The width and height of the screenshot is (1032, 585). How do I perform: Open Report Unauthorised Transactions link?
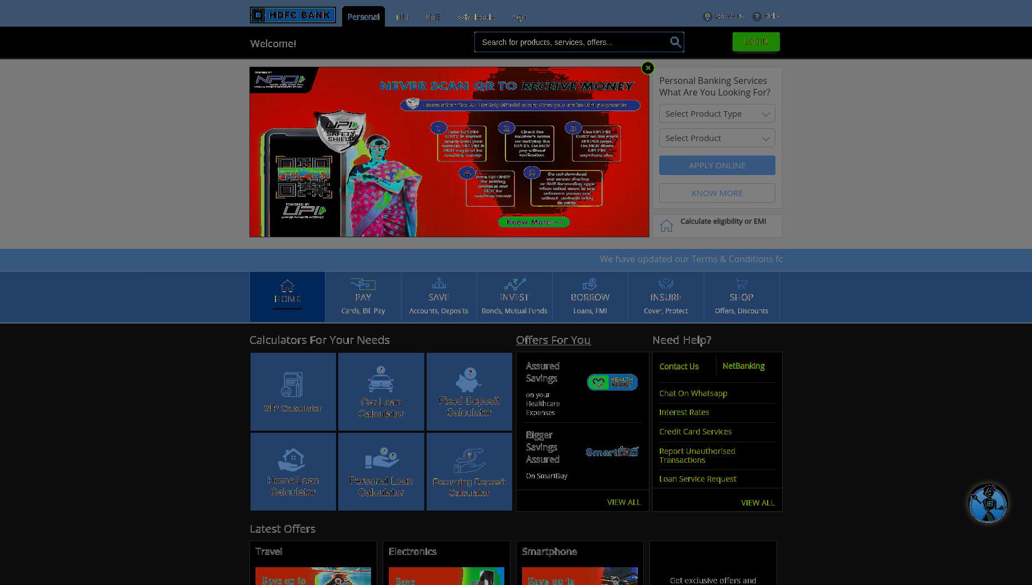point(697,456)
